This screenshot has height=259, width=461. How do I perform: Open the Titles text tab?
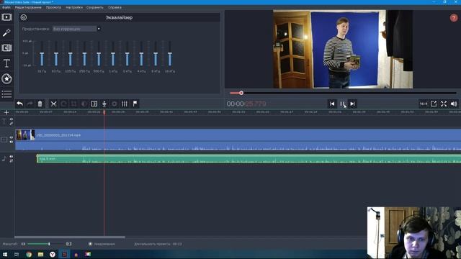[6, 63]
